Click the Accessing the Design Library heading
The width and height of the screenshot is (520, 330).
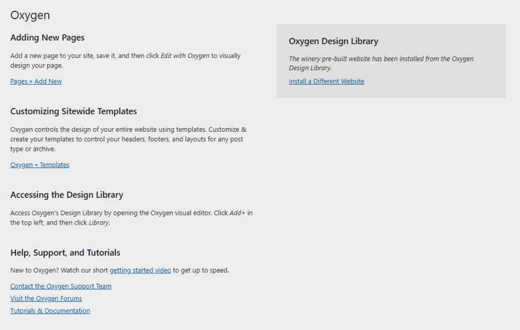tap(67, 195)
